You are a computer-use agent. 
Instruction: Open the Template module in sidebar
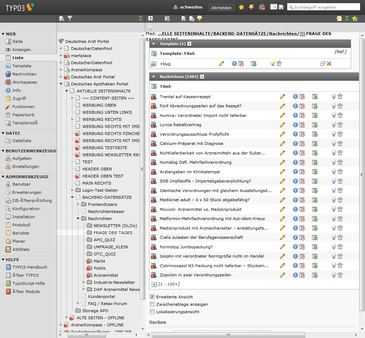point(22,66)
